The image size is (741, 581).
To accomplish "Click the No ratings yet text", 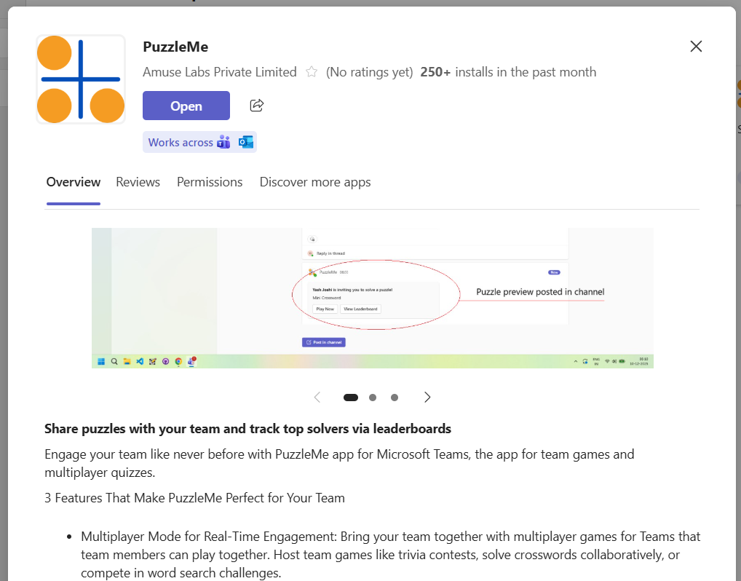I will pyautogui.click(x=370, y=72).
